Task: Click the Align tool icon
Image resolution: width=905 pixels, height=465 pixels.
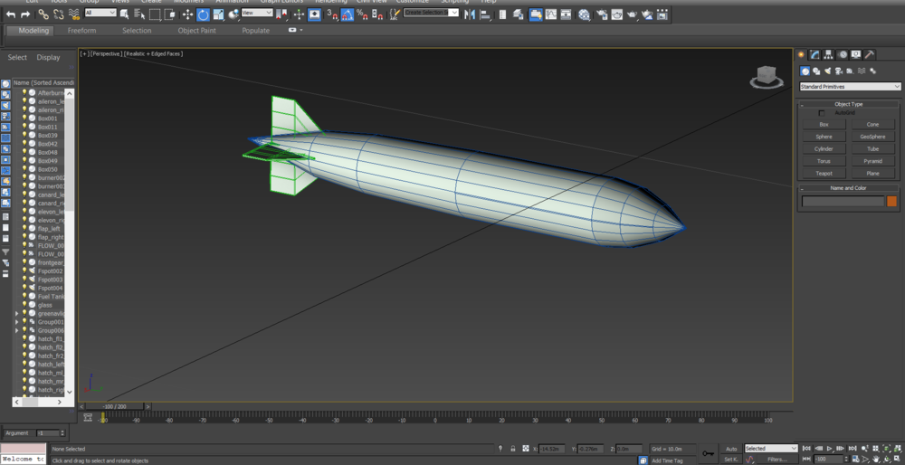Action: pyautogui.click(x=485, y=14)
